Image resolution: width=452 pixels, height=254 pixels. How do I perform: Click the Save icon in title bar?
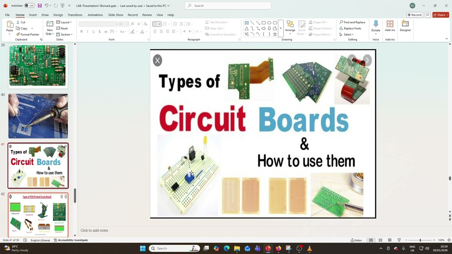click(40, 6)
